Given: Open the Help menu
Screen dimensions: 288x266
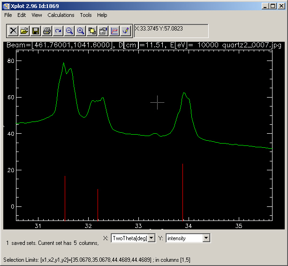Looking at the screenshot, I should [102, 15].
